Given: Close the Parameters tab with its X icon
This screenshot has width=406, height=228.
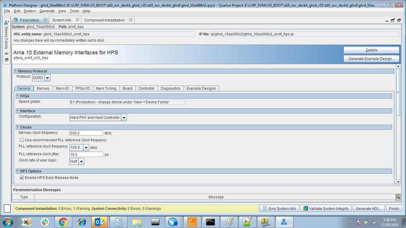Looking at the screenshot, I should pos(46,20).
